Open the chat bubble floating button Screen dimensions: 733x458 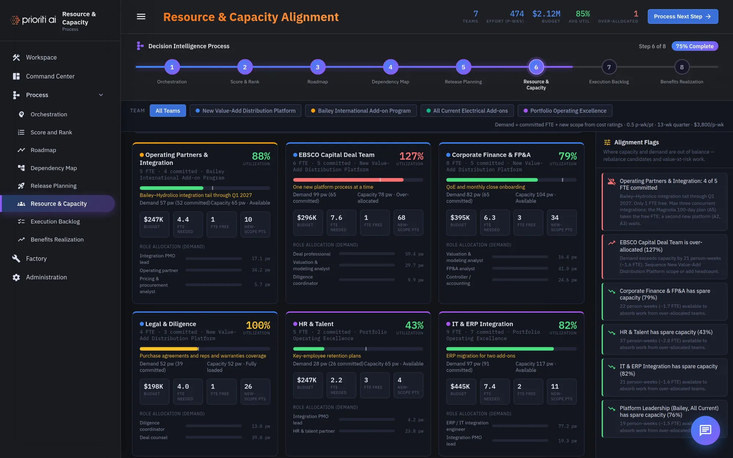(705, 430)
